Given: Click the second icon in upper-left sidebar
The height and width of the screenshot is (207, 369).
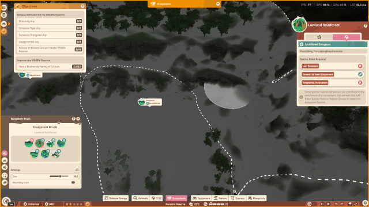Looking at the screenshot, I should tap(4, 15).
